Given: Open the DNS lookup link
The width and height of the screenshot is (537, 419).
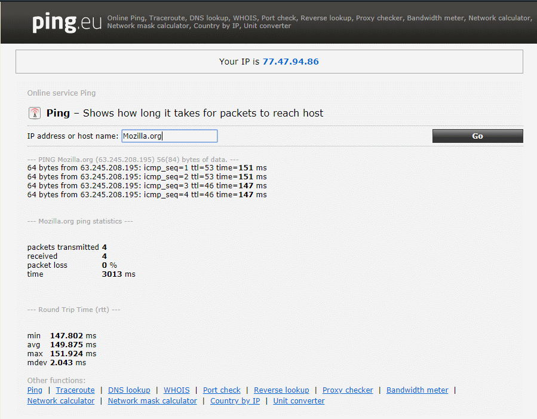Looking at the screenshot, I should (x=129, y=390).
